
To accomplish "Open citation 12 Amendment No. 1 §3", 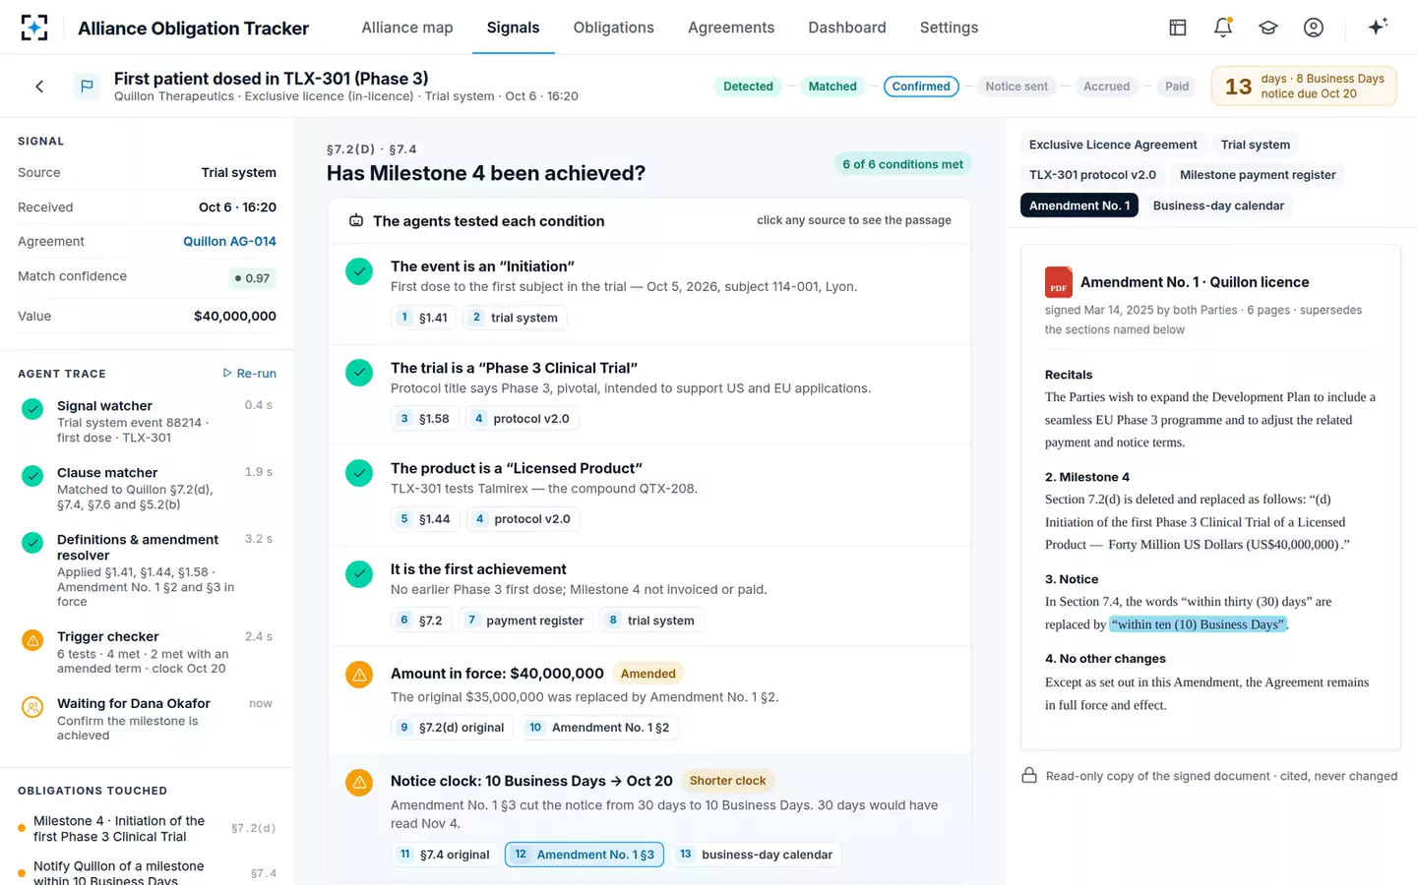I will [585, 855].
